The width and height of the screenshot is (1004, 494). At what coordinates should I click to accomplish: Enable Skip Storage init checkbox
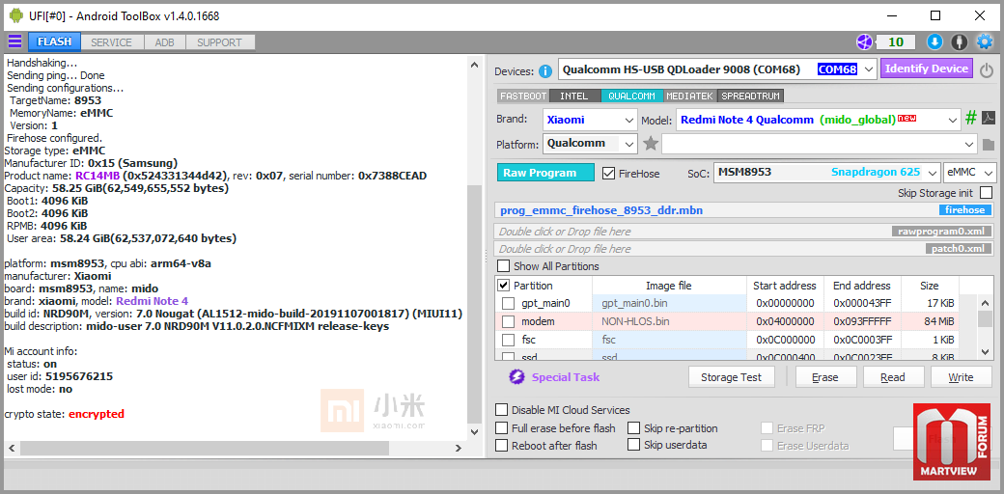986,193
